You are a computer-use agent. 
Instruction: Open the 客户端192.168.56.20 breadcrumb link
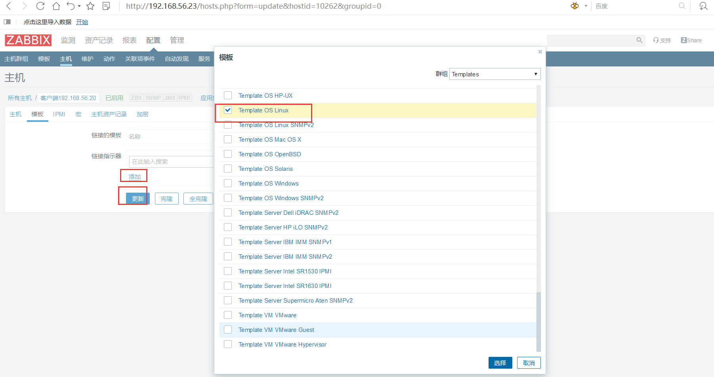[68, 98]
